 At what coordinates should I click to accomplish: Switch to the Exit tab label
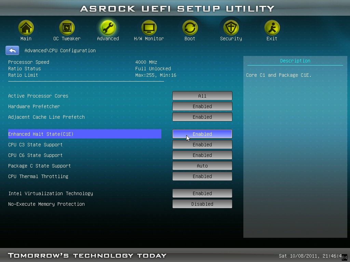(272, 39)
